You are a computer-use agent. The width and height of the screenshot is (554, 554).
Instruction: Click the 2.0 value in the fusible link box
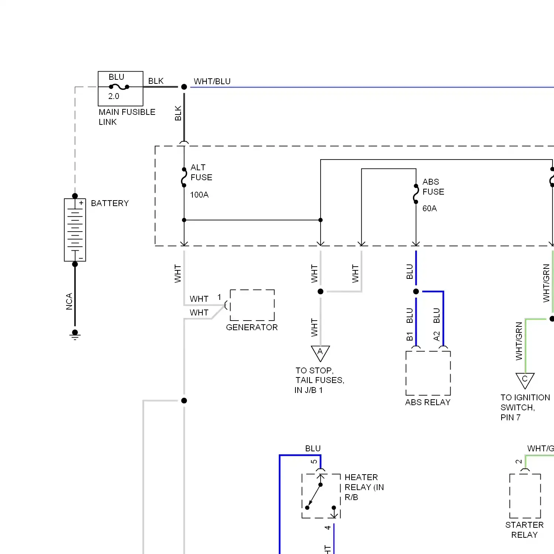tap(114, 96)
